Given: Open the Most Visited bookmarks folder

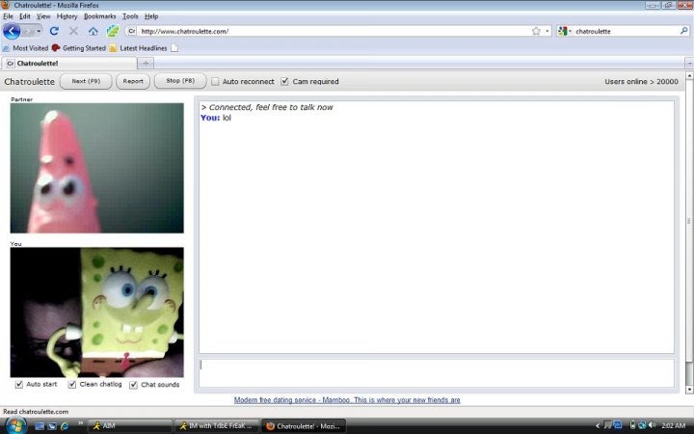Looking at the screenshot, I should 26,48.
